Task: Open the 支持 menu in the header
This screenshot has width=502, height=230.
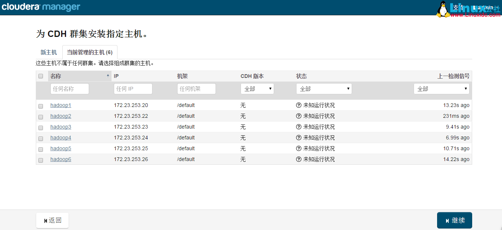Action: tap(459, 7)
